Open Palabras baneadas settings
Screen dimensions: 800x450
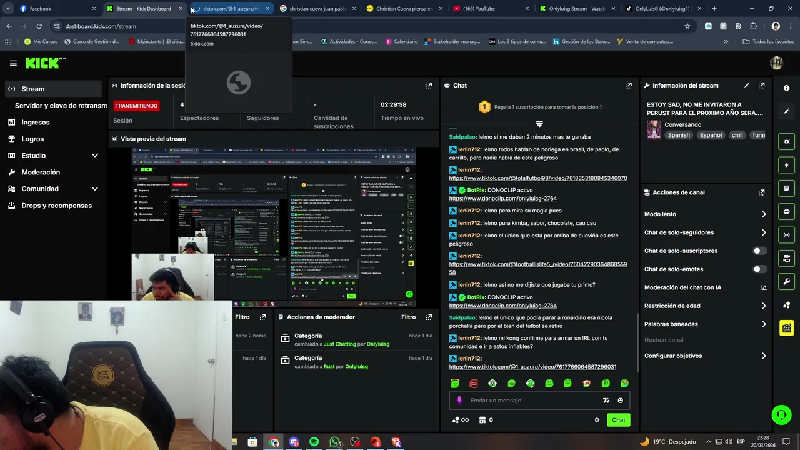pyautogui.click(x=705, y=324)
